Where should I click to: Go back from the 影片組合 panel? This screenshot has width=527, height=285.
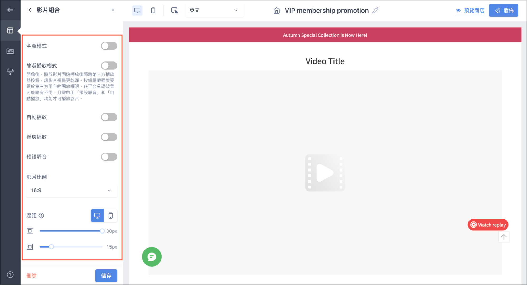tap(30, 10)
